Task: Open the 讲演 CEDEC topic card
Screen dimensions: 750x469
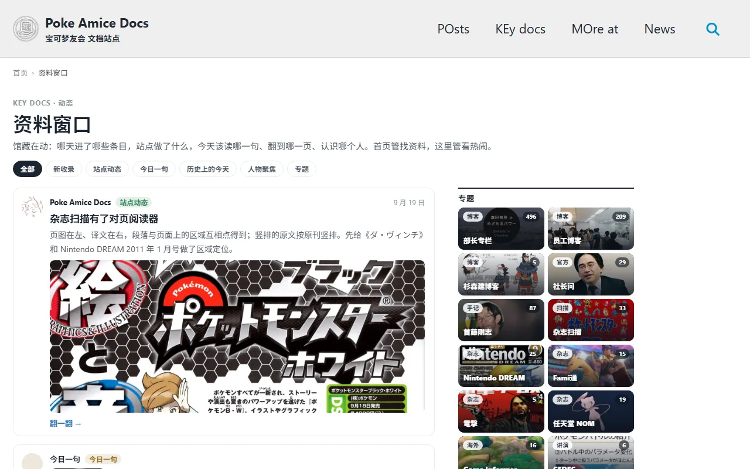Action: click(591, 453)
